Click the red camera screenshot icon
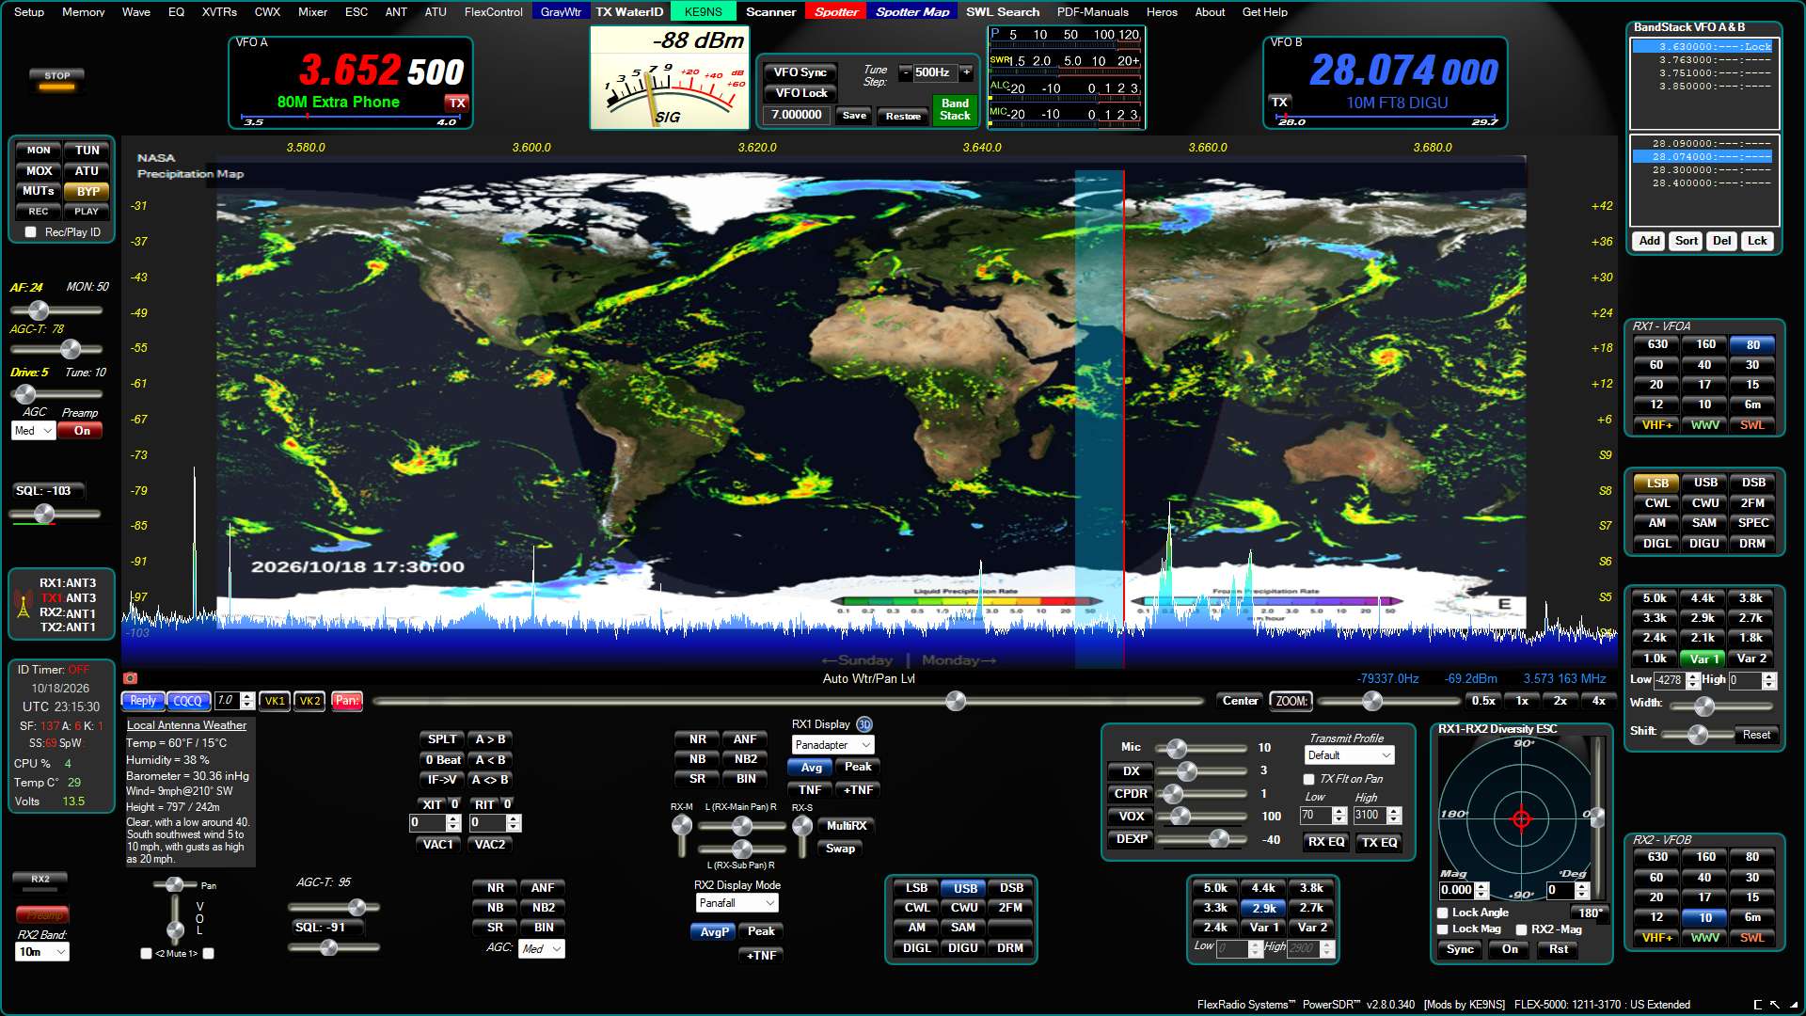The width and height of the screenshot is (1806, 1016). [131, 677]
